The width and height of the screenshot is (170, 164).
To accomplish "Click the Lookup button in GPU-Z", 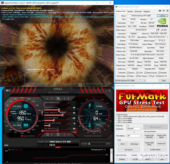I will 162,16.
